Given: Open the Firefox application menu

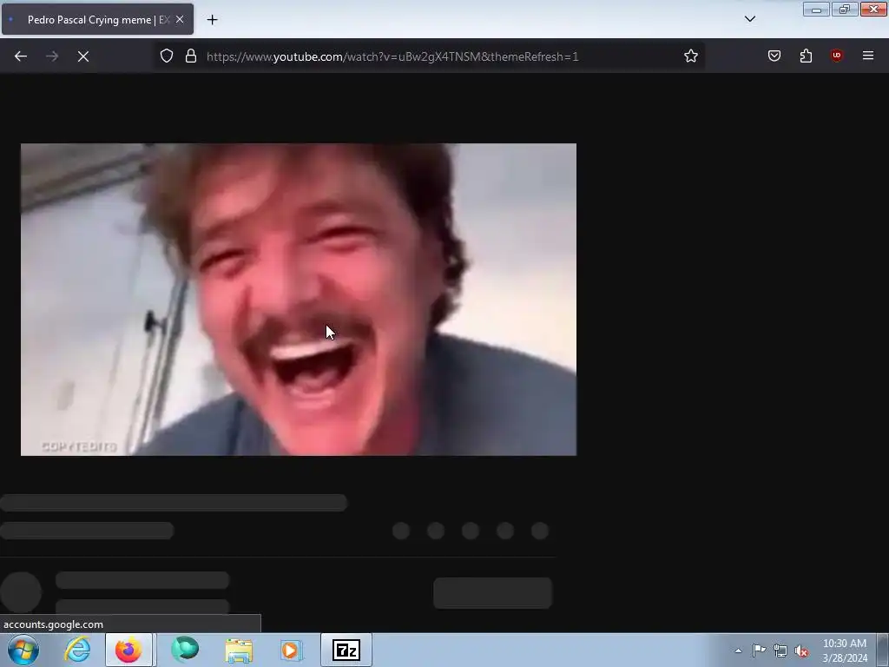Looking at the screenshot, I should click(868, 56).
